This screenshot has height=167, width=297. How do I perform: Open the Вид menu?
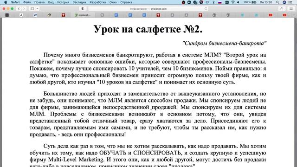pyautogui.click(x=51, y=2)
